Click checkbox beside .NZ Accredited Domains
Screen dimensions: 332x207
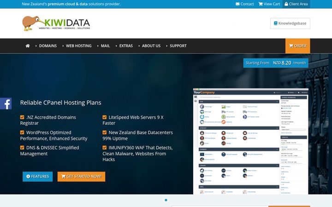tap(22, 117)
